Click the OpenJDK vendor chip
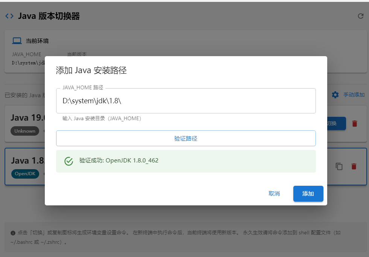The width and height of the screenshot is (369, 257). pyautogui.click(x=25, y=174)
